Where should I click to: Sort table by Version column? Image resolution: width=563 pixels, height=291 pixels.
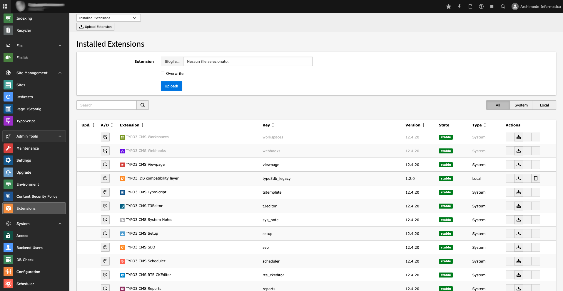click(415, 125)
